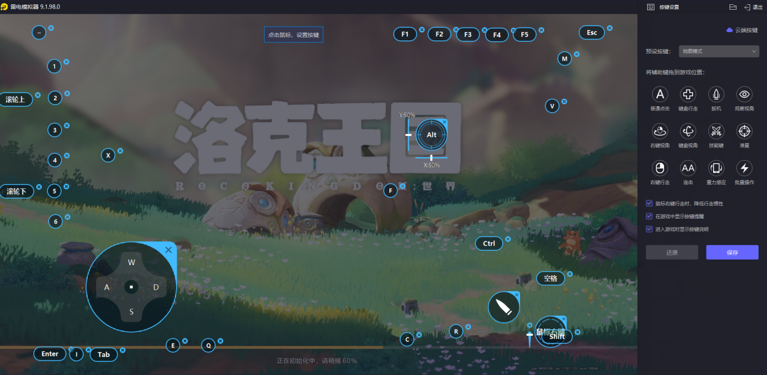Screen dimensions: 767x375
Task: Open the gear settings next to 鼠标右键
Action: point(530,325)
